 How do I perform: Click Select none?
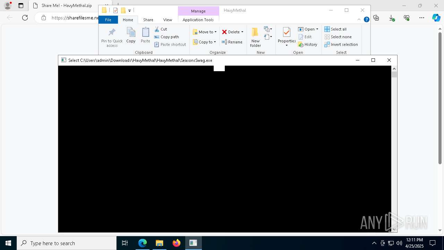click(338, 37)
